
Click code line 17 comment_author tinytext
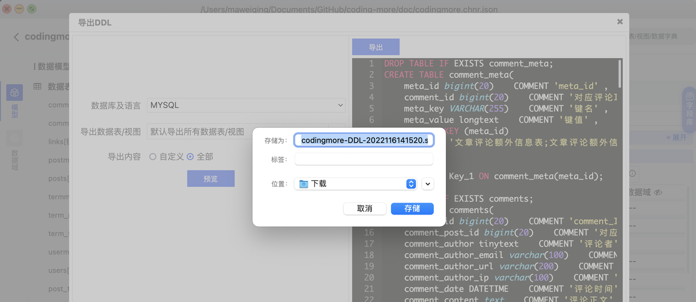pos(511,244)
